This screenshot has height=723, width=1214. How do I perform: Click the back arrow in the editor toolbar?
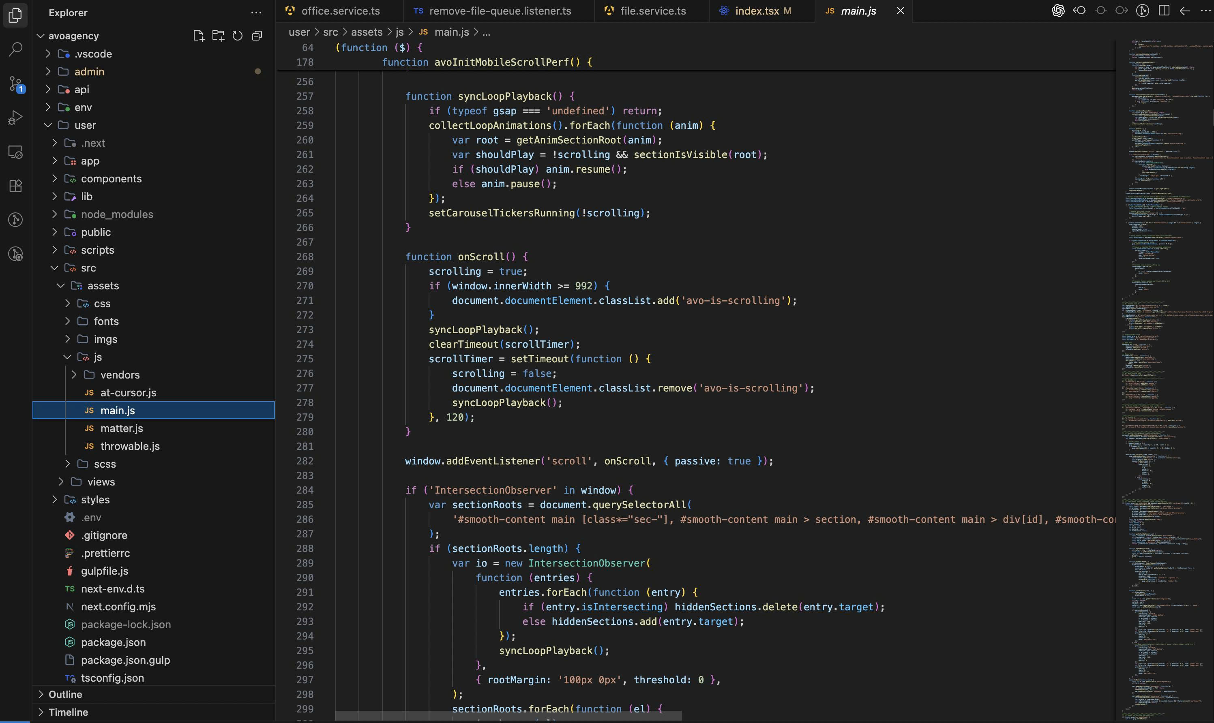1185,10
